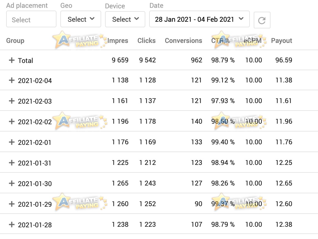Click clicks value 1 243
The height and width of the screenshot is (239, 318).
point(148,183)
